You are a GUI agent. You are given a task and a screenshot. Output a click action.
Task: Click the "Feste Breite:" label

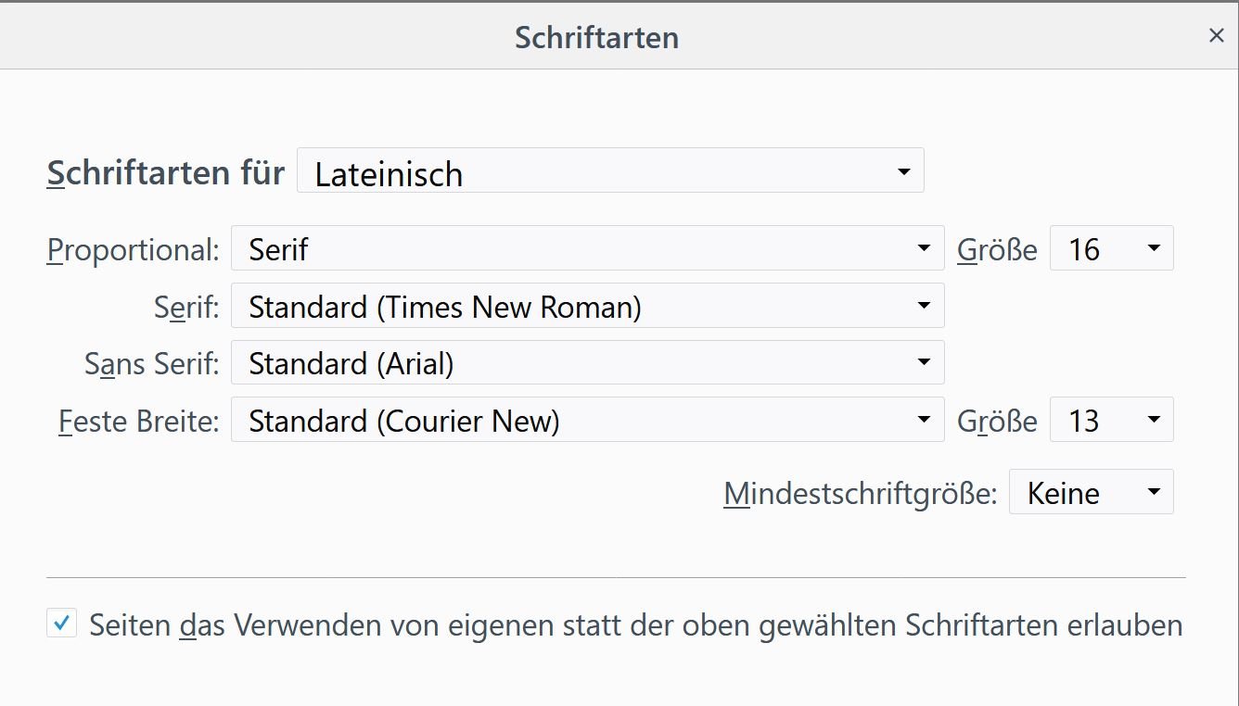coord(138,422)
